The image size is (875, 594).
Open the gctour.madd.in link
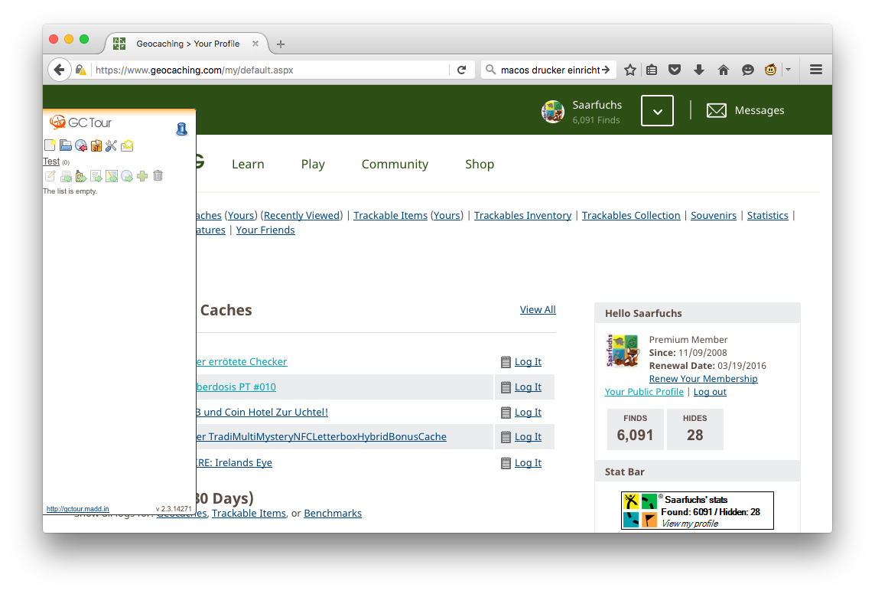77,509
